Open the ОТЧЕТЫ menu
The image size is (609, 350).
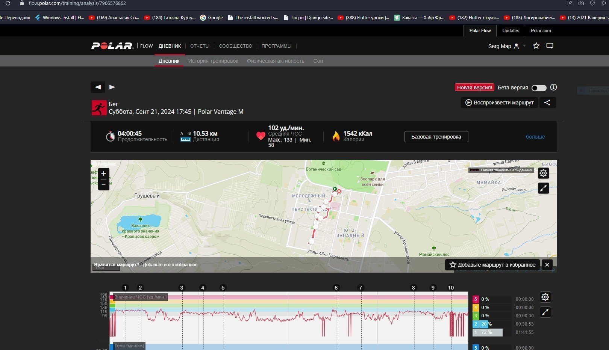click(200, 46)
